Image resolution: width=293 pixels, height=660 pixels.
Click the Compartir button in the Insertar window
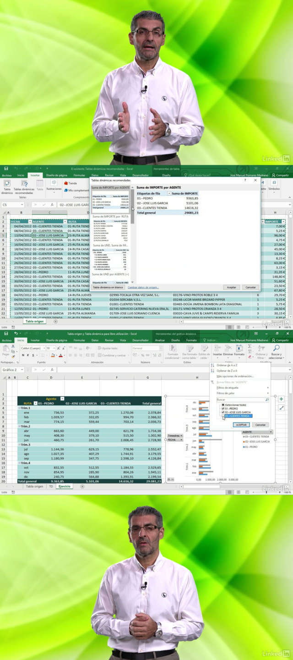tap(280, 175)
